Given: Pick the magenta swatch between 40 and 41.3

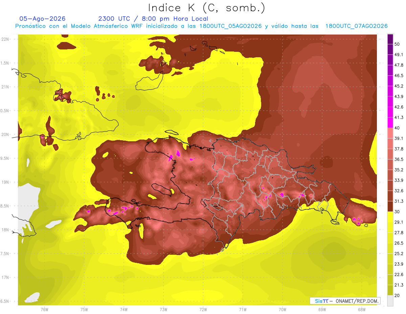Looking at the screenshot, I should [390, 123].
